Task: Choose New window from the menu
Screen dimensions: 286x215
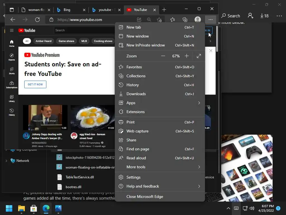Action: point(160,36)
